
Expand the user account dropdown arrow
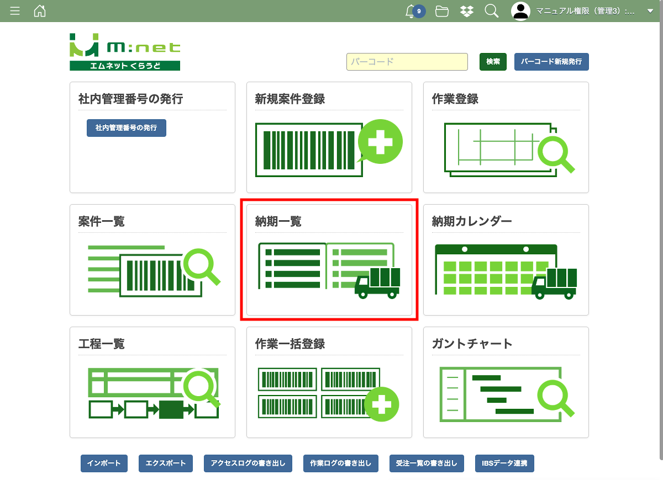point(650,11)
